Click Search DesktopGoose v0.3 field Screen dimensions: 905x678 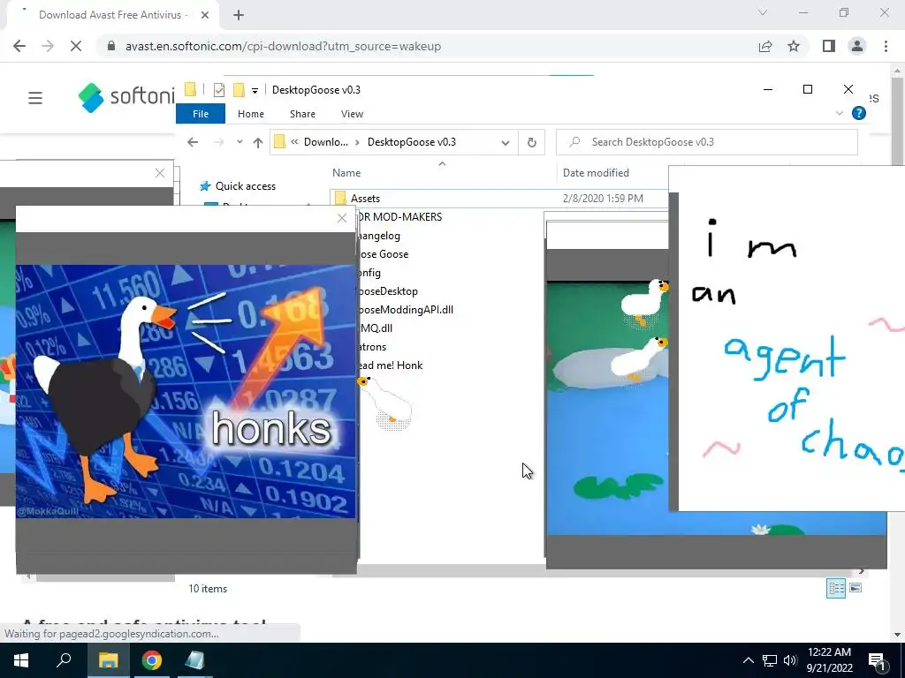tap(706, 142)
